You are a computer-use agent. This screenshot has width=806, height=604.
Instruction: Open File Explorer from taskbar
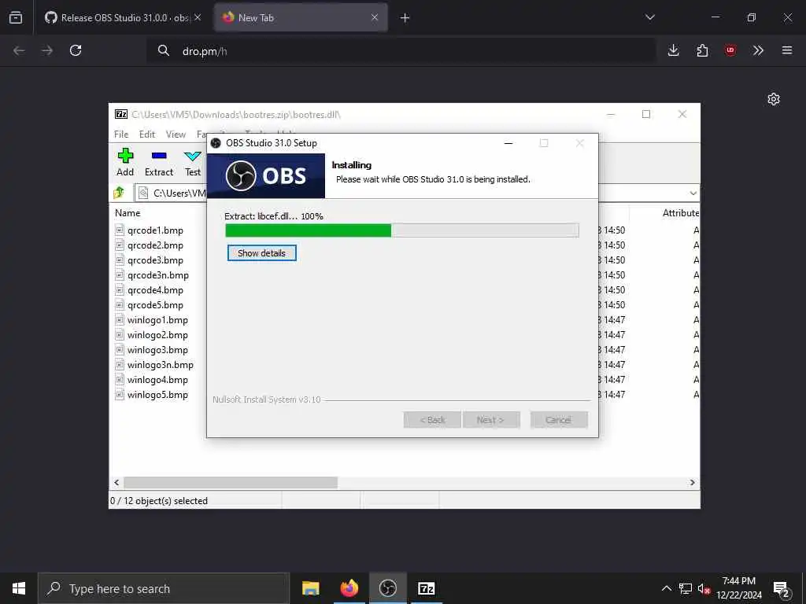[x=310, y=588]
